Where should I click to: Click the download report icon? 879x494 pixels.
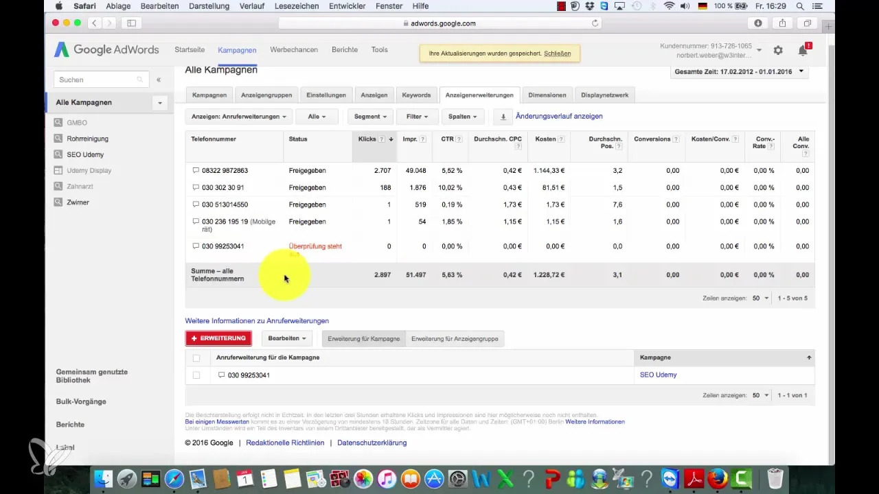[503, 117]
